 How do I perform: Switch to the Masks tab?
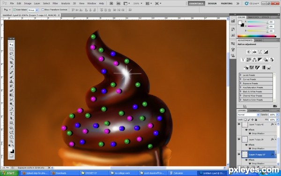(x=259, y=40)
